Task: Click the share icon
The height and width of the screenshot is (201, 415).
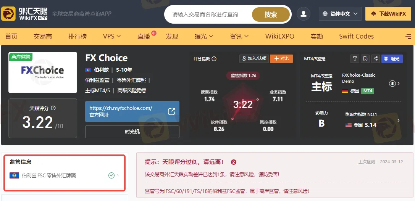Action: click(x=376, y=59)
